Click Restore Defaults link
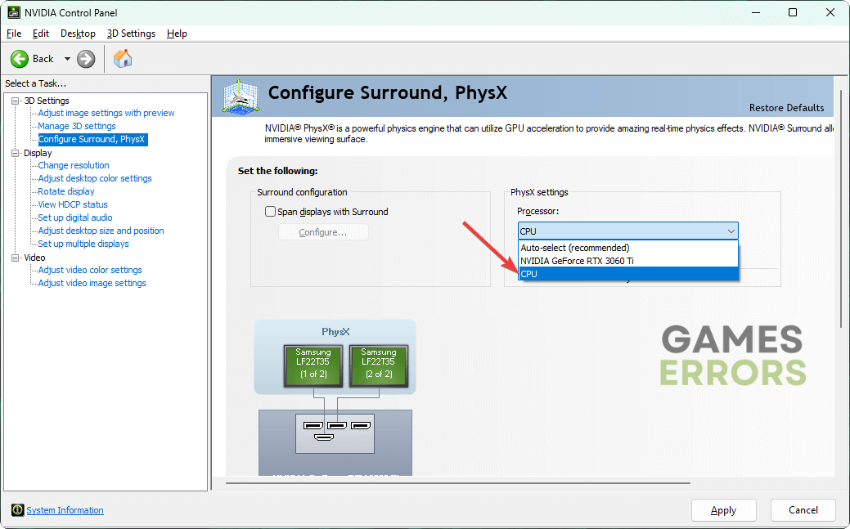Viewport: 850px width, 529px height. point(786,108)
